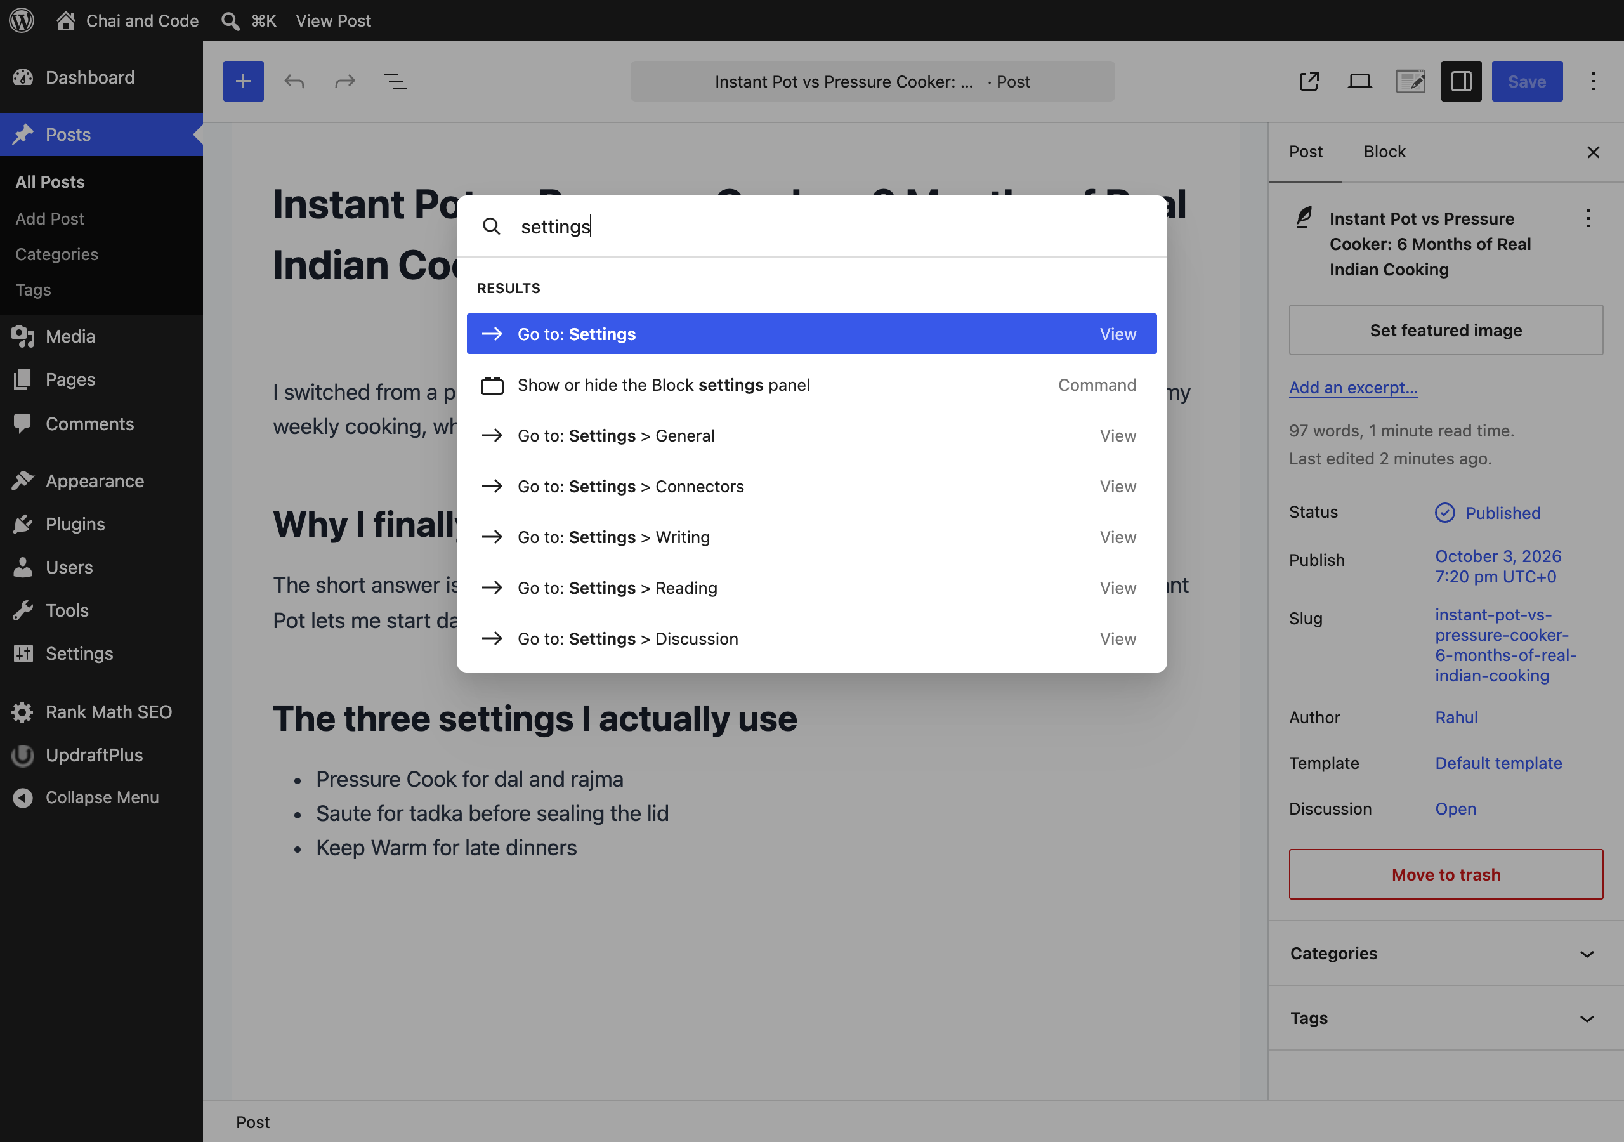Switch to the Block tab
The width and height of the screenshot is (1624, 1142).
coord(1384,152)
